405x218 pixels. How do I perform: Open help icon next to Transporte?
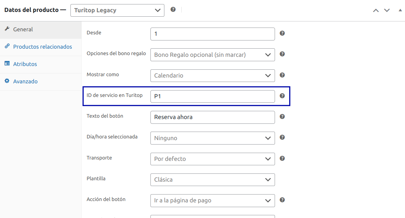pos(282,158)
